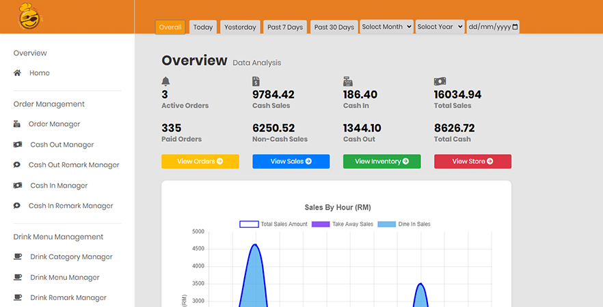Switch to the Today tab
The width and height of the screenshot is (603, 307).
pos(203,27)
